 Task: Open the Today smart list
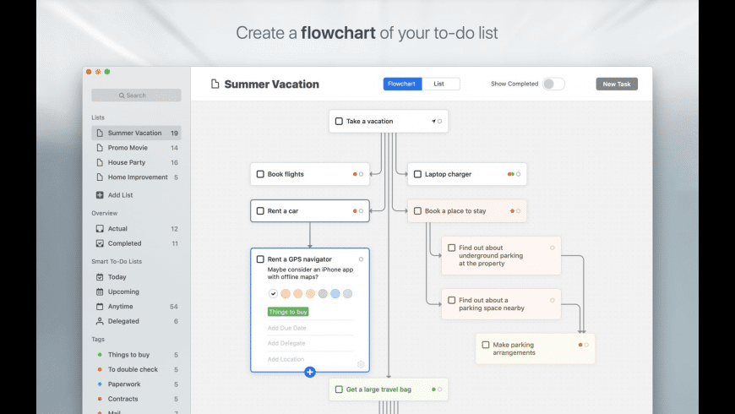[x=117, y=277]
